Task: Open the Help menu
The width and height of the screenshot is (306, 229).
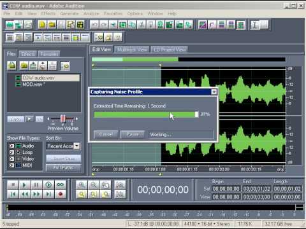Action: pos(172,13)
